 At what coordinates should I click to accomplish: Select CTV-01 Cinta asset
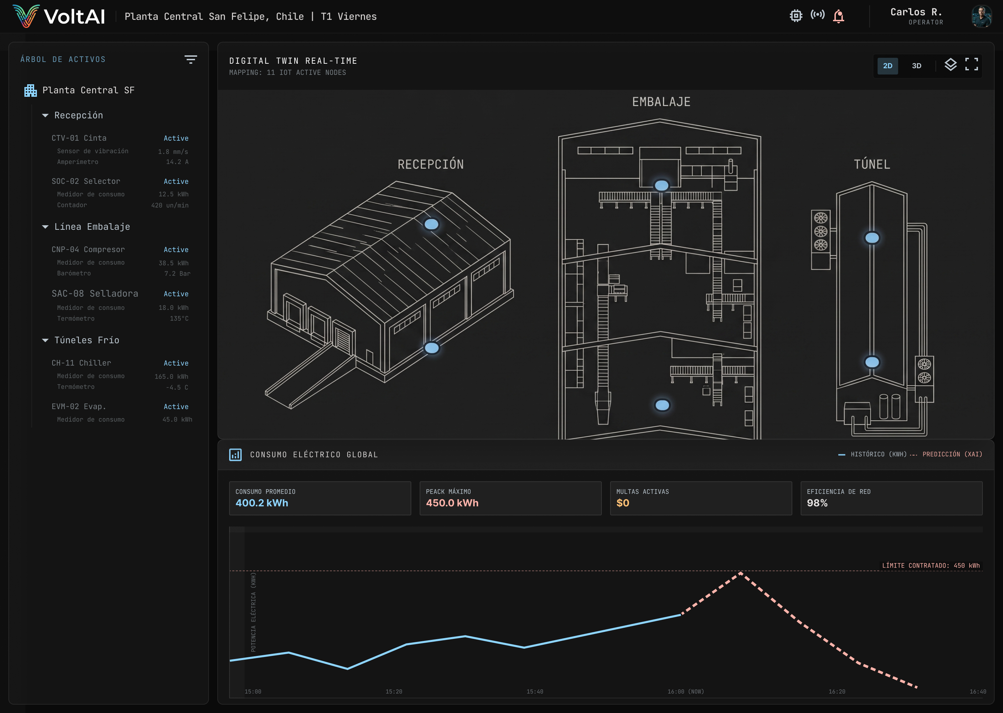click(x=120, y=138)
